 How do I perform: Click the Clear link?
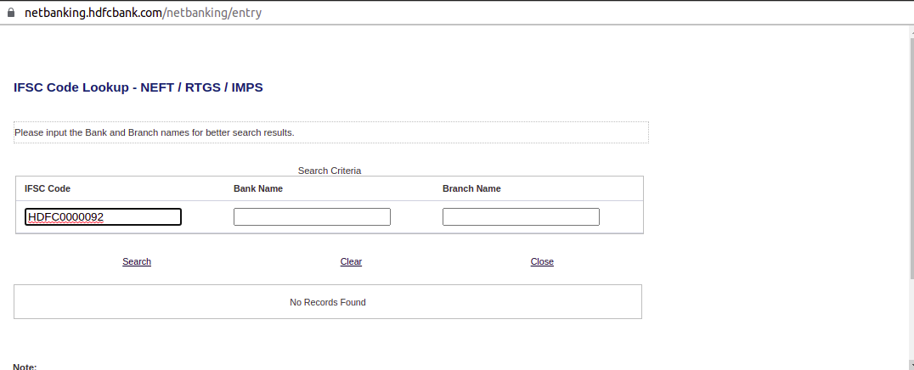point(351,261)
